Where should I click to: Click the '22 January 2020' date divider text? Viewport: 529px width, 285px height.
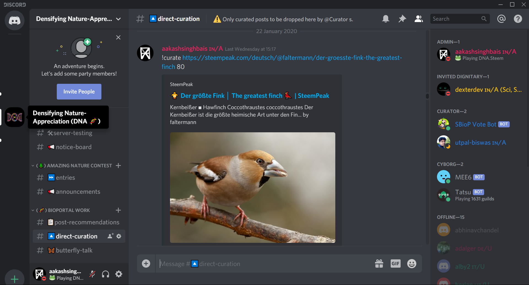[277, 31]
